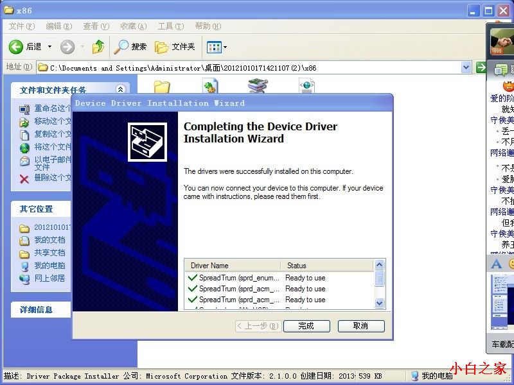Open the Back history dropdown arrow
The image size is (514, 385).
tap(50, 47)
